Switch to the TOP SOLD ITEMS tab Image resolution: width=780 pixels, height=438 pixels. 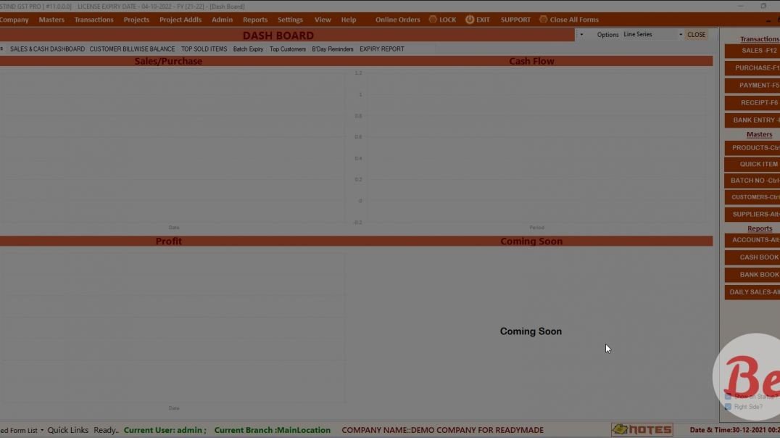[204, 49]
